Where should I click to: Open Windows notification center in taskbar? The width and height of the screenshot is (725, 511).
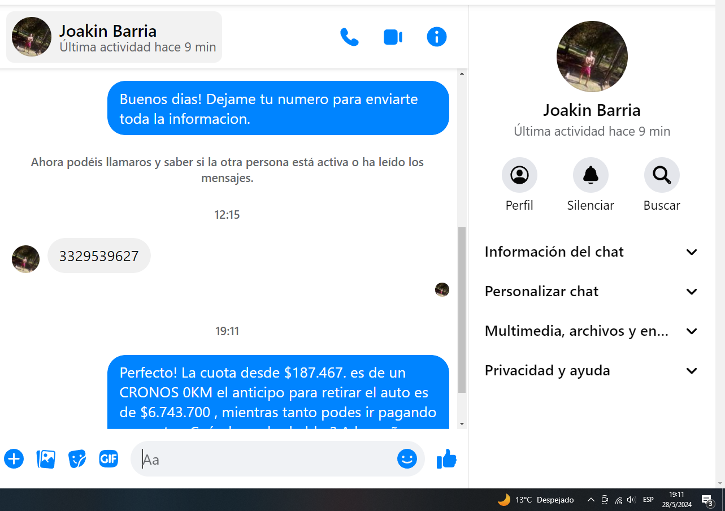coord(707,500)
